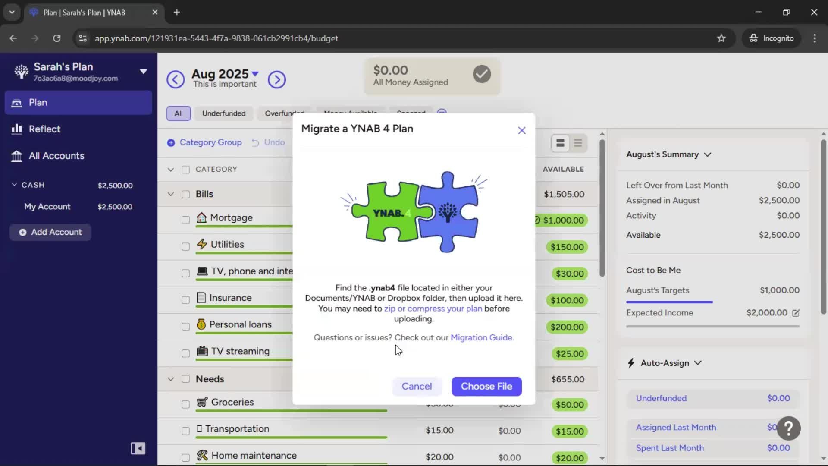Edit Expected Income pencil icon
828x466 pixels.
click(796, 313)
